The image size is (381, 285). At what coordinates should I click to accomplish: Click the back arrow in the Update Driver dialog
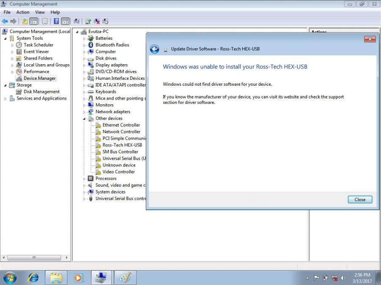[x=155, y=49]
